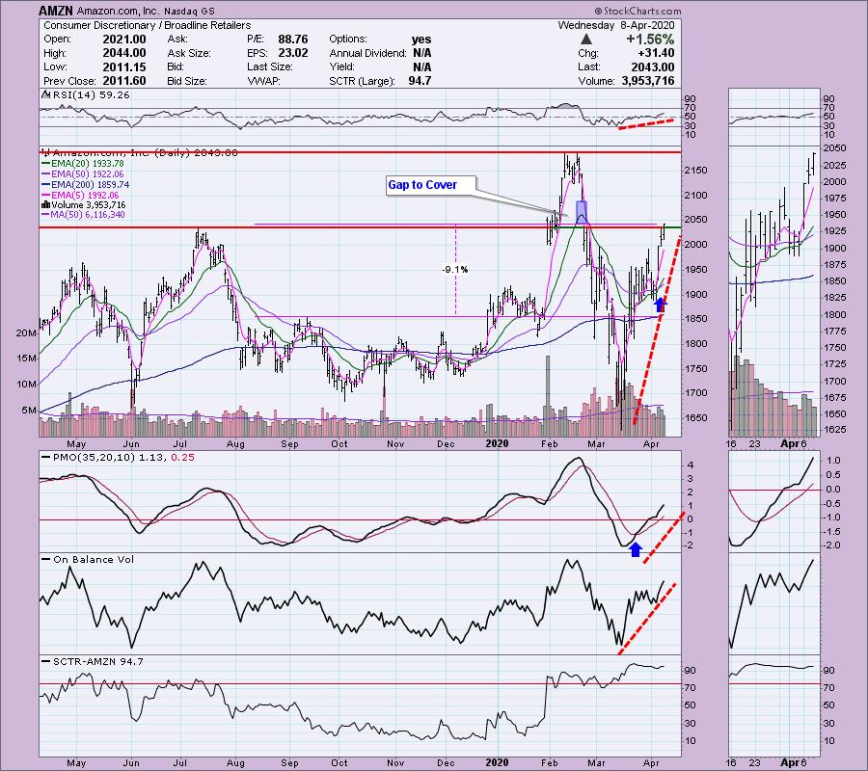Open the StockCharts.com copyright credit
Image resolution: width=868 pixels, height=771 pixels.
(x=638, y=11)
